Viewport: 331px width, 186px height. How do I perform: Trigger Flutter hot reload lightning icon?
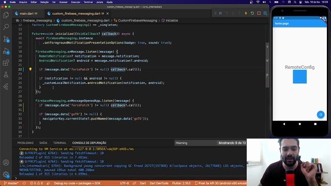click(246, 13)
